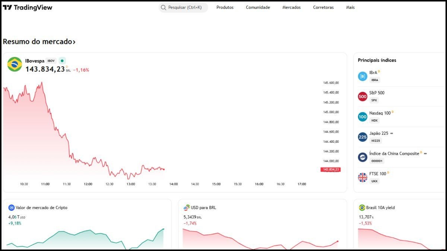Open the USD para BRL card title
Viewport: 447px width, 251px height.
pyautogui.click(x=203, y=208)
